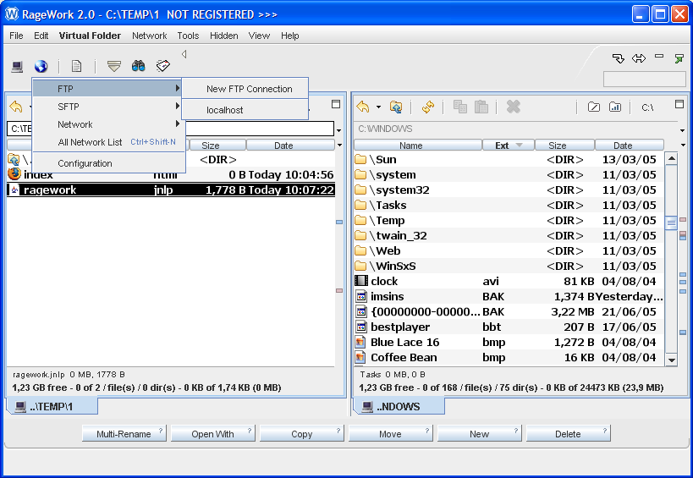693x478 pixels.
Task: Click the tag label toolbar icon
Action: click(x=163, y=66)
